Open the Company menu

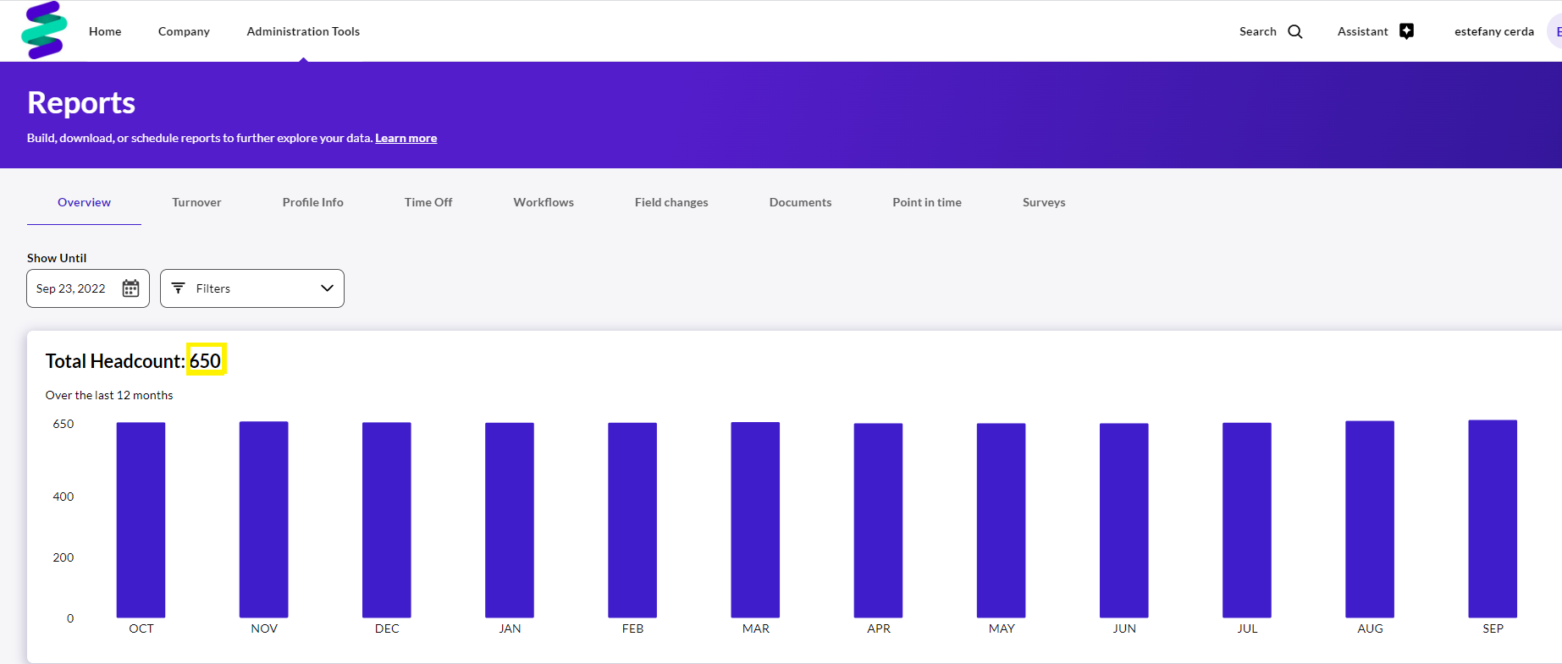[184, 31]
